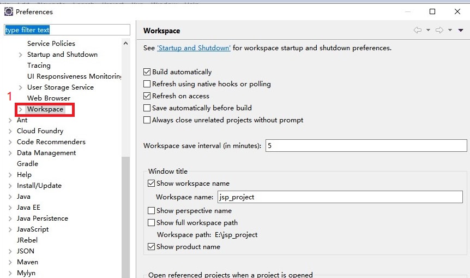The width and height of the screenshot is (470, 278).
Task: Toggle Refresh on access checkbox
Action: tap(147, 96)
